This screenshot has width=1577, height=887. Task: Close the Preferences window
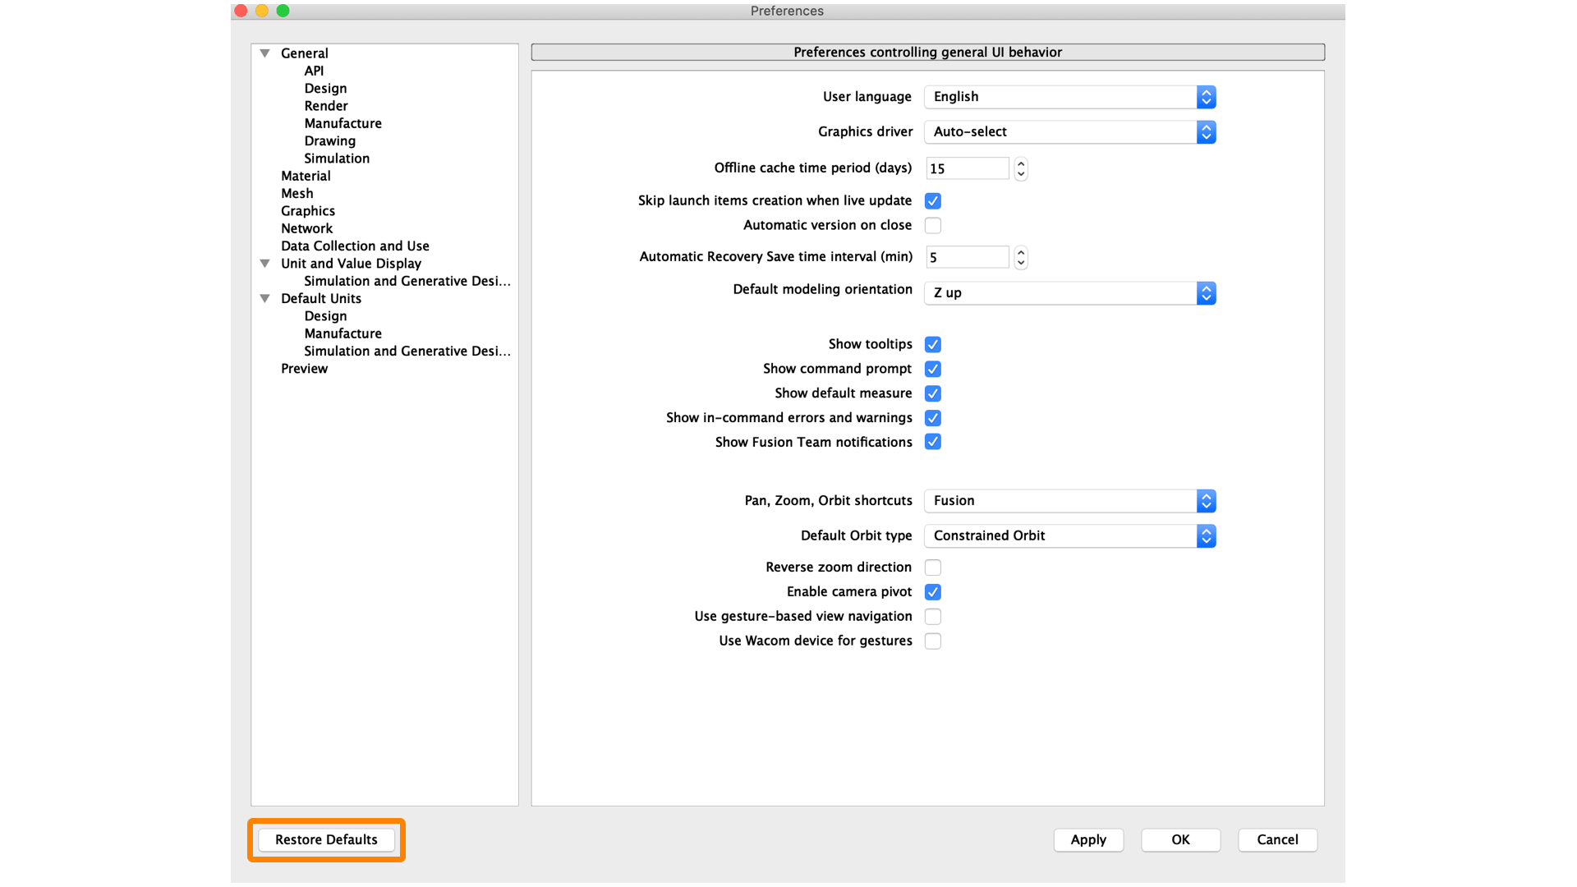pos(241,11)
